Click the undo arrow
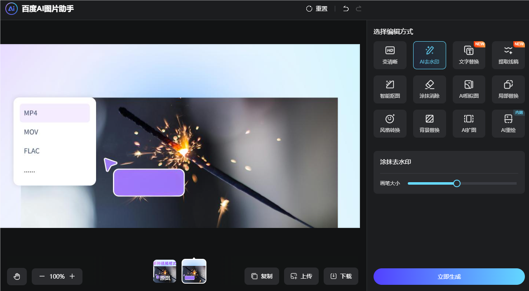The width and height of the screenshot is (529, 291). click(x=346, y=9)
